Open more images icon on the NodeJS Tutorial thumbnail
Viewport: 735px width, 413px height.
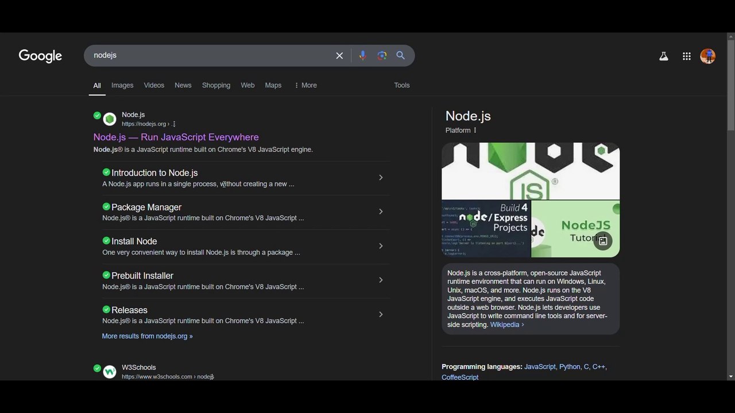[603, 241]
